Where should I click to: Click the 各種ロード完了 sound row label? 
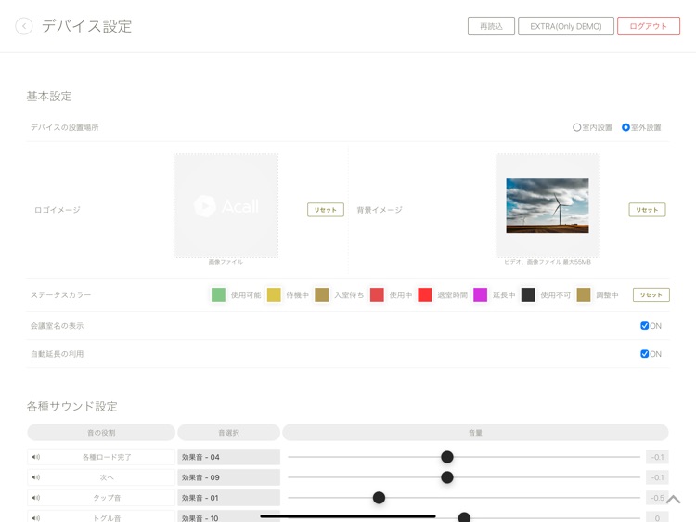pyautogui.click(x=107, y=457)
